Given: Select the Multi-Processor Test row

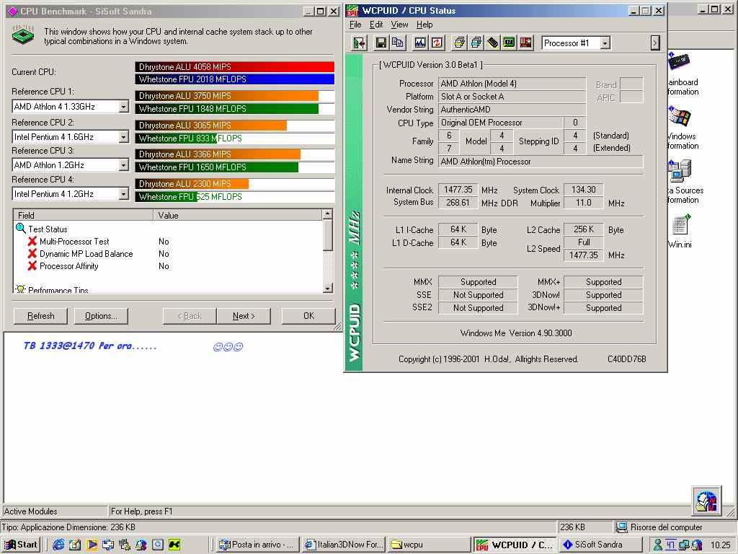Looking at the screenshot, I should 168,241.
